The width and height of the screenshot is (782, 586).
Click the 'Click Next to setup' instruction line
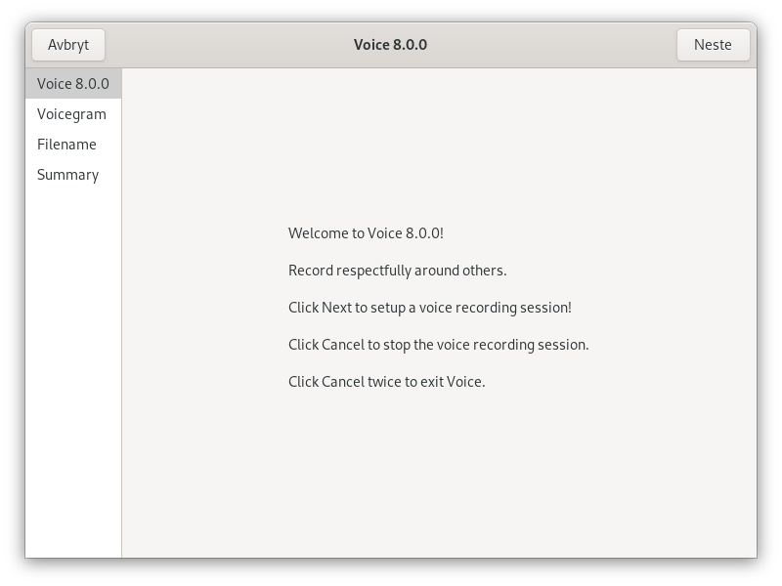430,308
